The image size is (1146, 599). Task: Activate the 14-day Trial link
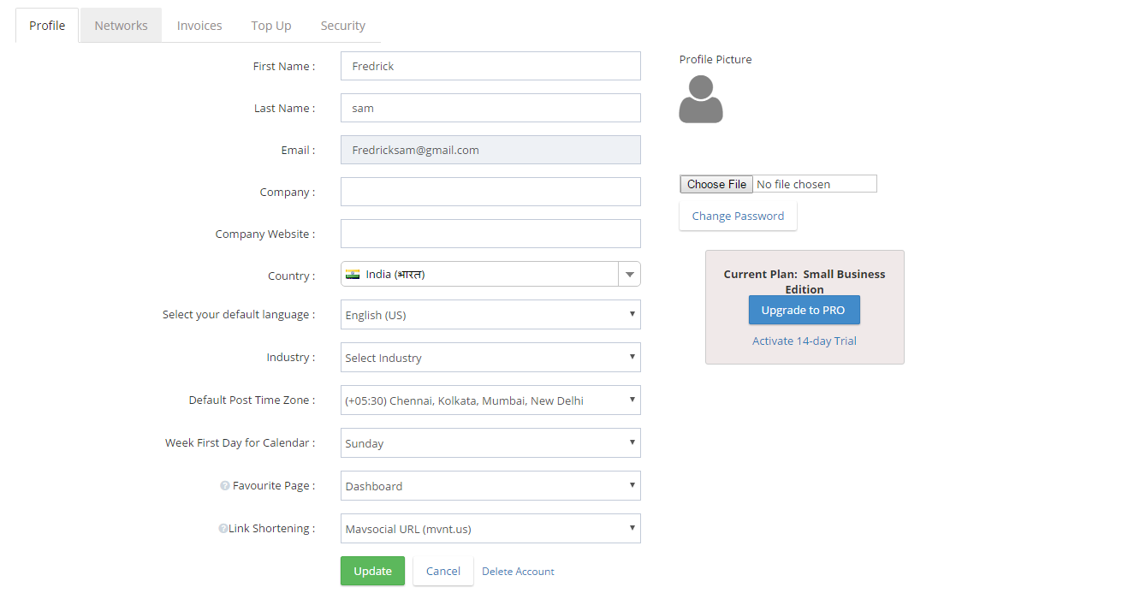click(x=804, y=341)
